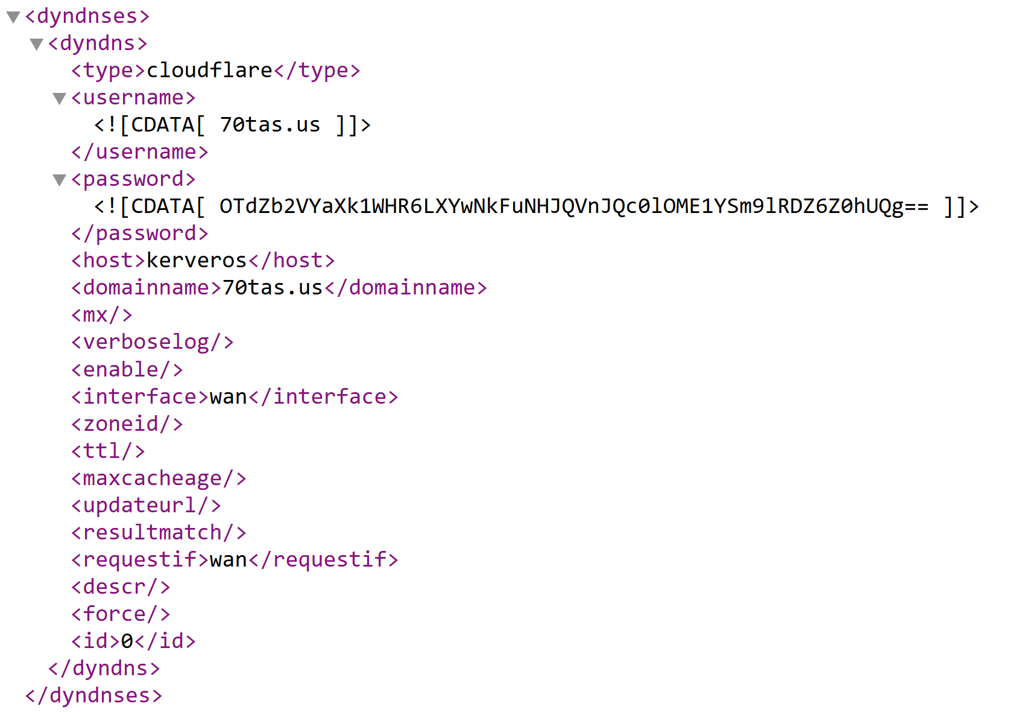1025x712 pixels.
Task: Collapse the password element triangle
Action: (x=59, y=180)
